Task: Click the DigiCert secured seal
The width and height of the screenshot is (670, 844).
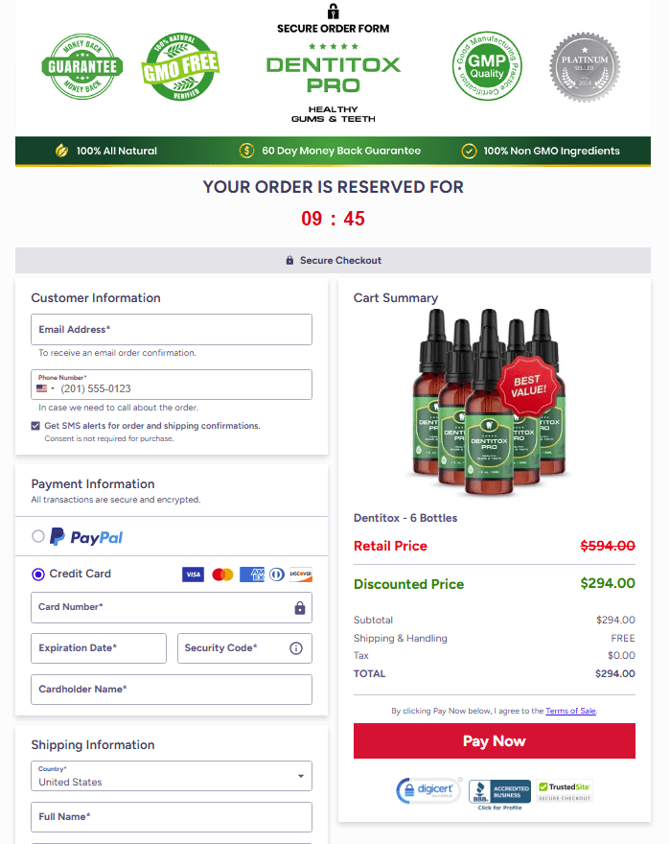Action: coord(428,790)
